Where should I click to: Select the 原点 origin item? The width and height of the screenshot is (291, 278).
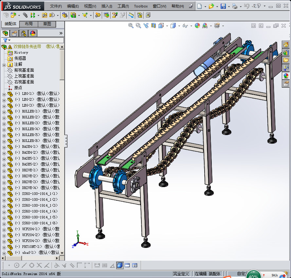point(18,88)
